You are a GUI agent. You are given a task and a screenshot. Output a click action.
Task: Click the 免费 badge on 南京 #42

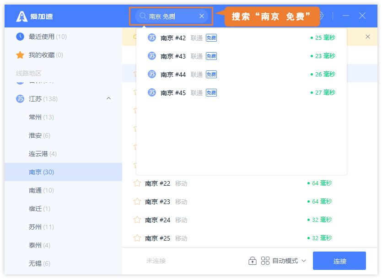pyautogui.click(x=211, y=38)
